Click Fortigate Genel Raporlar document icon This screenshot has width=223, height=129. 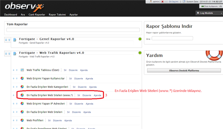click(x=15, y=40)
